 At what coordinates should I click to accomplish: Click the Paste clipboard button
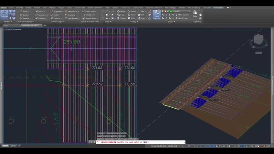pyautogui.click(x=195, y=14)
